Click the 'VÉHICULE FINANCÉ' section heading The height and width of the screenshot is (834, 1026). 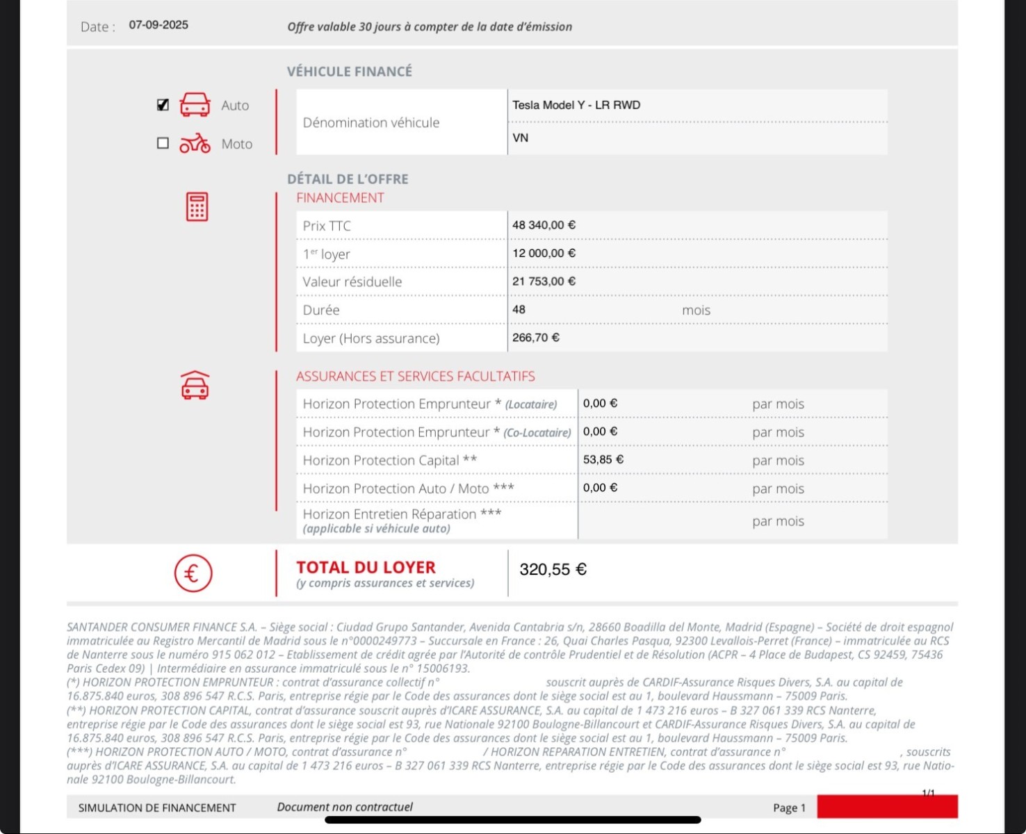[350, 72]
